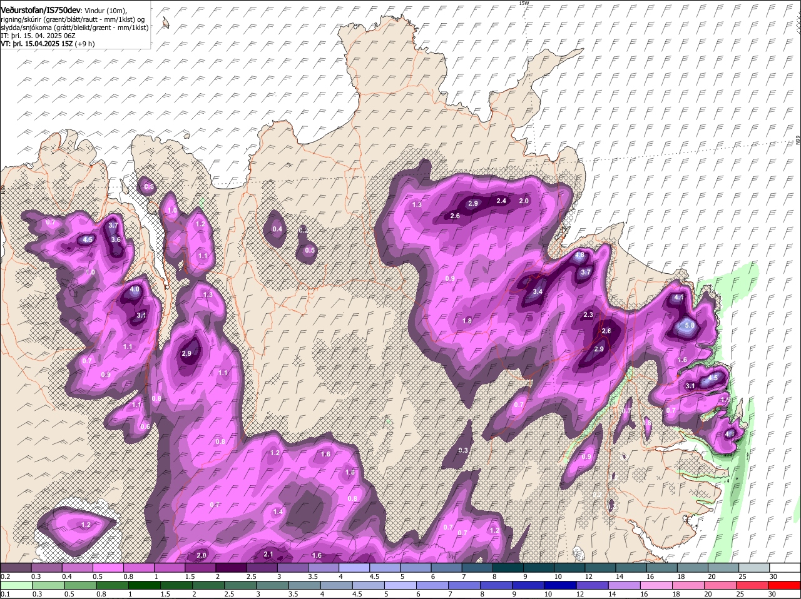Click the 5.8 snowfall value on the map
The height and width of the screenshot is (599, 801).
point(690,326)
